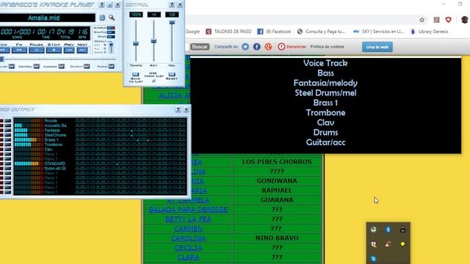Click the Denunciar link
The image size is (470, 264).
[x=292, y=47]
